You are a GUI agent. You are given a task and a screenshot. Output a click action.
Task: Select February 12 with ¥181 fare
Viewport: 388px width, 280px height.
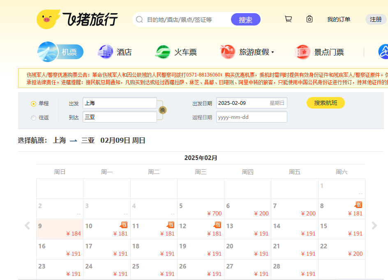click(x=201, y=229)
